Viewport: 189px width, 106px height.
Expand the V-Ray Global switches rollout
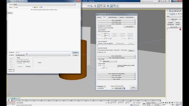116,56
